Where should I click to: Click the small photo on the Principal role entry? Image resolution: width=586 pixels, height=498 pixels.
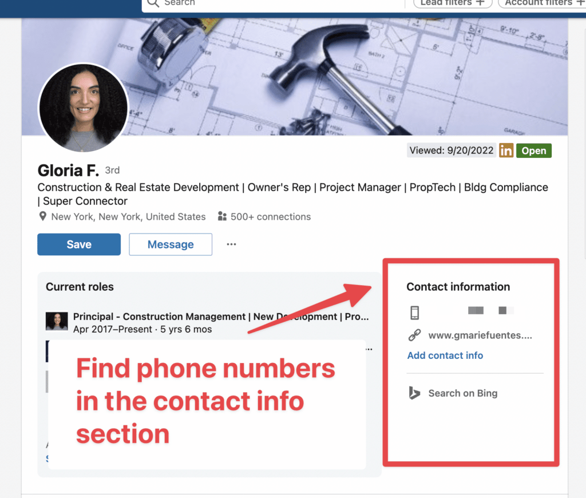(57, 321)
